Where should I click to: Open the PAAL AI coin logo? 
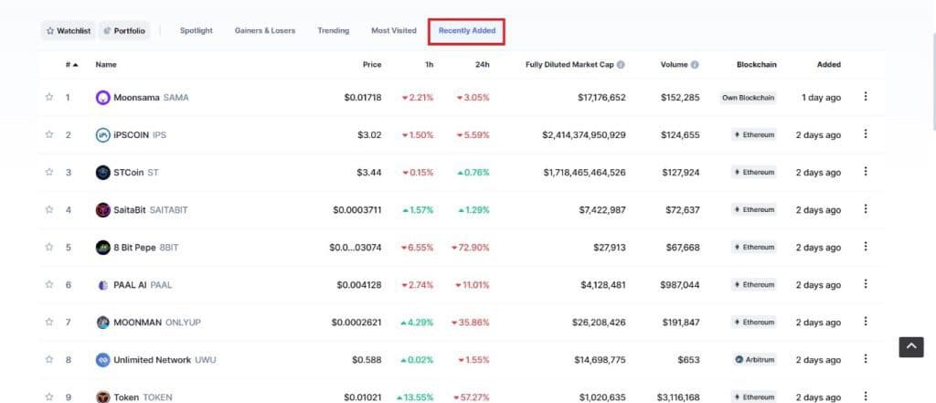click(x=102, y=285)
